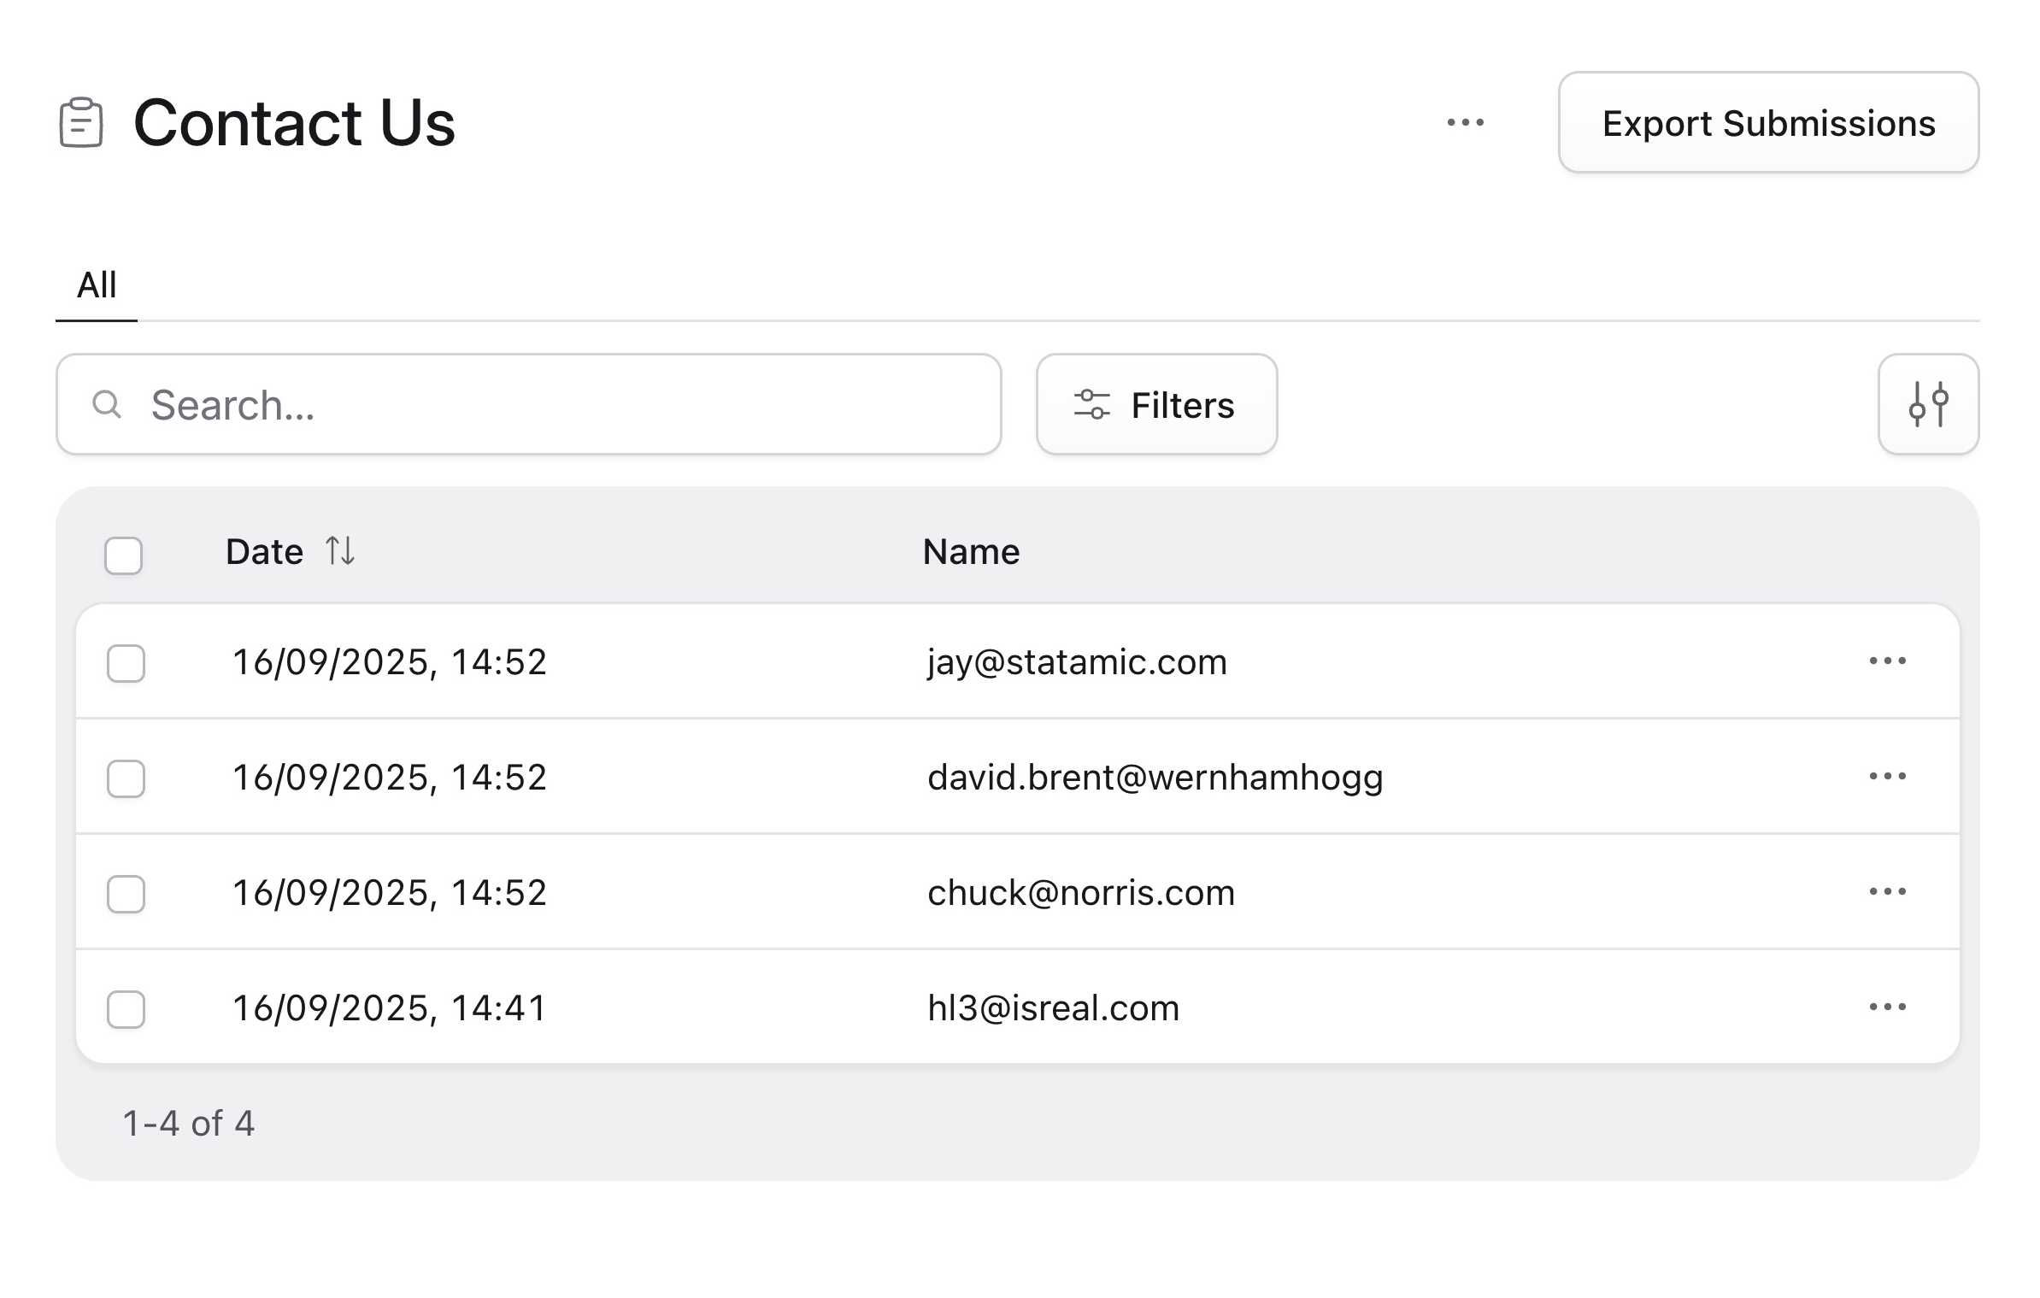Switch to the All tab
The image size is (2040, 1298).
point(96,285)
